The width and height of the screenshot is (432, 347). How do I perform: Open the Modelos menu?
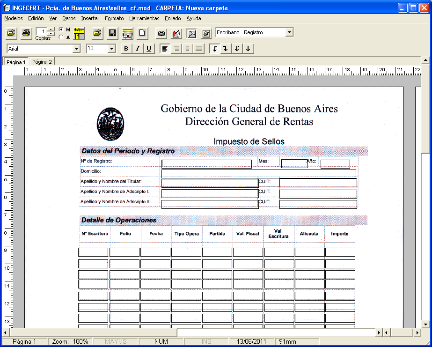click(x=14, y=18)
